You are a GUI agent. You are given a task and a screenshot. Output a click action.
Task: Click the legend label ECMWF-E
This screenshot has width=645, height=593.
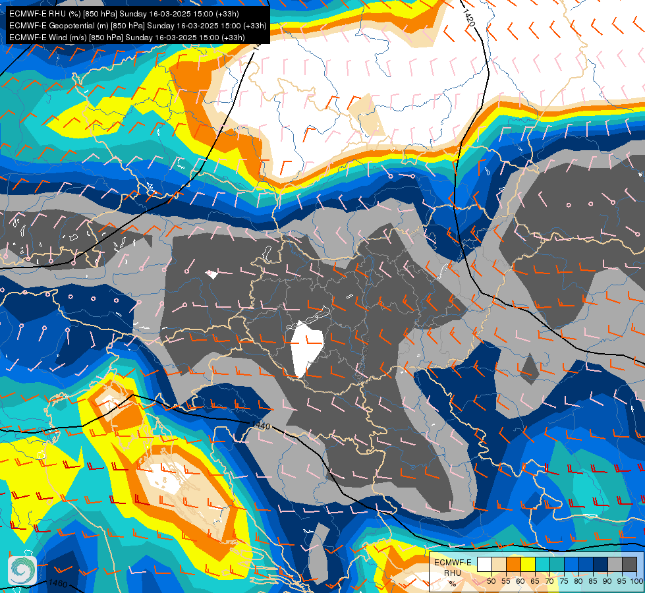pos(453,563)
